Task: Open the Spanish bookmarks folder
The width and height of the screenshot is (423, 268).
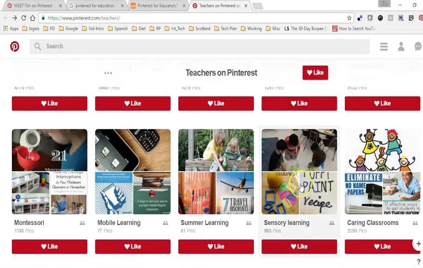Action: click(x=118, y=29)
